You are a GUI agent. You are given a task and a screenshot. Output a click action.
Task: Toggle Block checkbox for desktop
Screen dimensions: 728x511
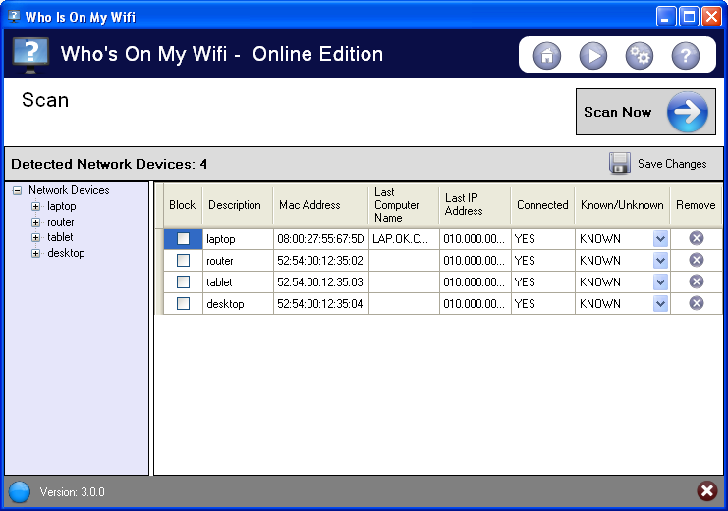184,304
